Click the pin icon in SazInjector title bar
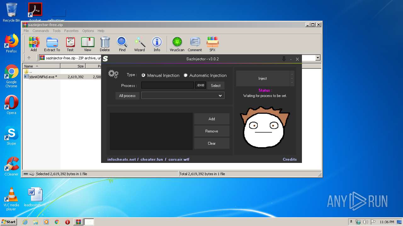 pyautogui.click(x=284, y=59)
